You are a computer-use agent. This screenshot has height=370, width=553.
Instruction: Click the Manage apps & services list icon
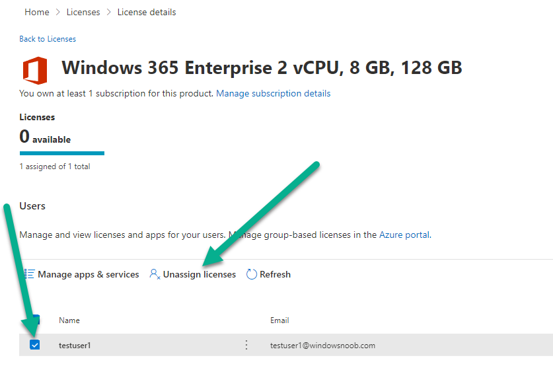click(29, 274)
